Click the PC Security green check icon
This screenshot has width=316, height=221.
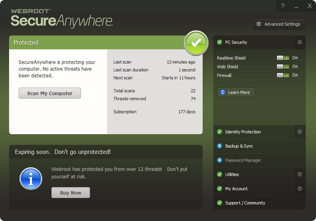pyautogui.click(x=220, y=42)
